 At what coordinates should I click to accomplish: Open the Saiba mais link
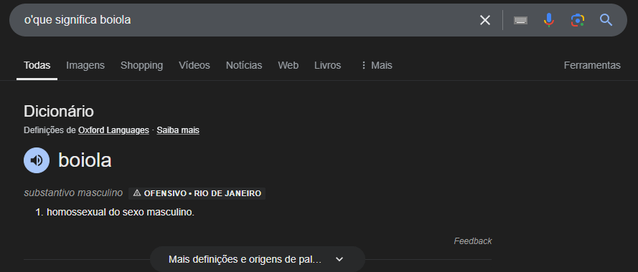[x=178, y=130]
